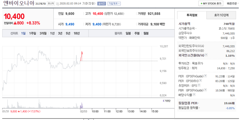Click the 시가 value 9,490
Viewport: 240px width, 120px height.
(x=70, y=24)
